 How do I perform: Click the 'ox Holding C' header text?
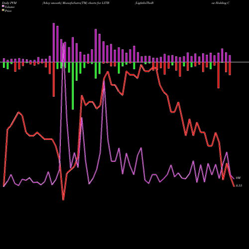pyautogui.click(x=221, y=3)
